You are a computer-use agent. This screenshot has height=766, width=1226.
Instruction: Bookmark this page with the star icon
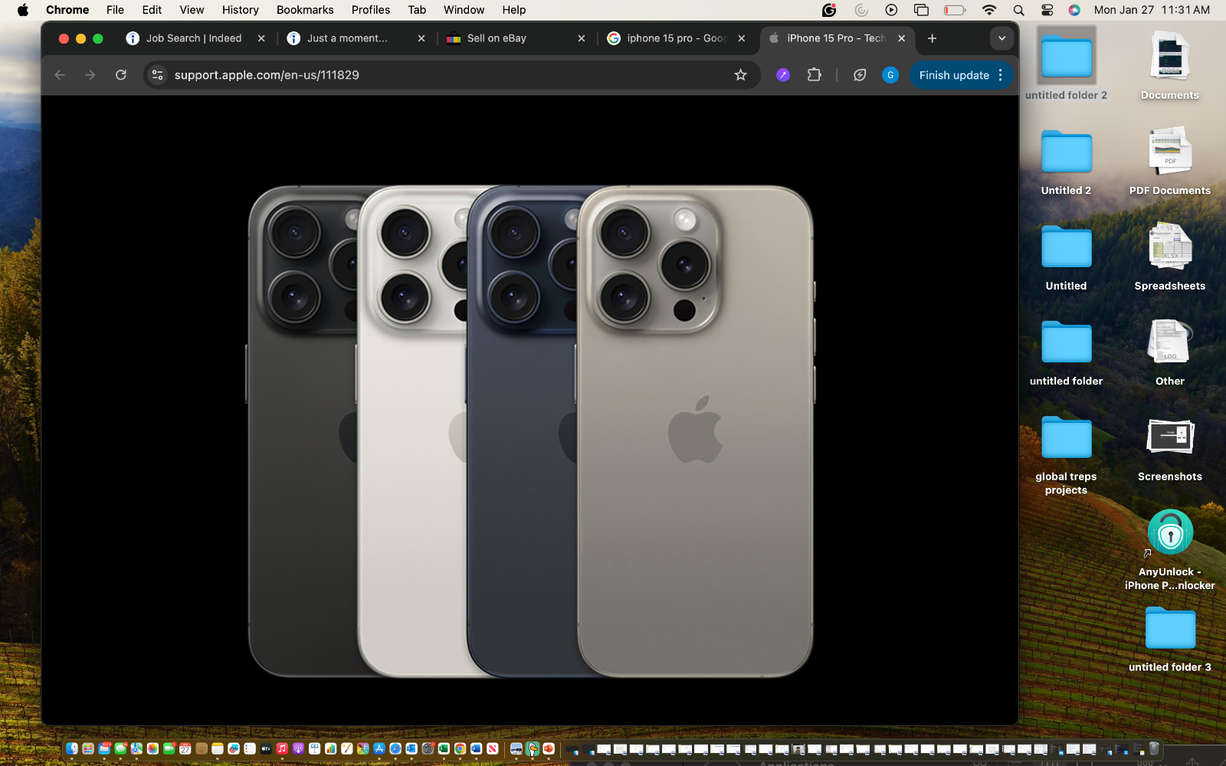(x=740, y=75)
